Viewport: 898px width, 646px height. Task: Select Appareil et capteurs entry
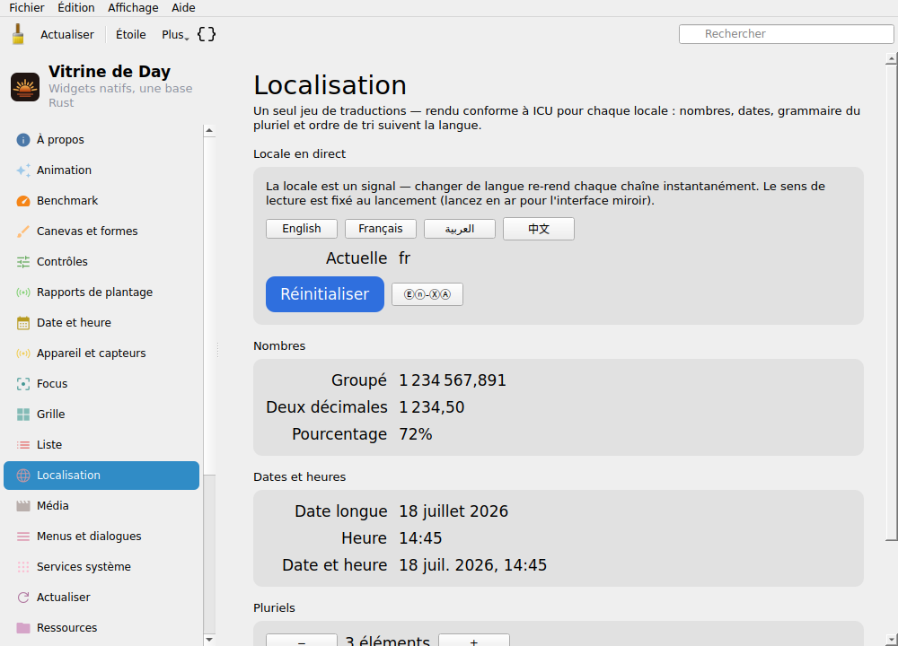click(x=101, y=353)
